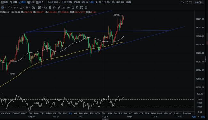208x120 pixels.
Task: Click the lock drawings icon
Action: (73, 8)
